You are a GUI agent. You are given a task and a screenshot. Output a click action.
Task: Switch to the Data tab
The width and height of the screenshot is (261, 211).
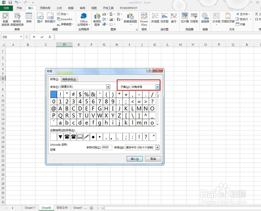click(71, 8)
